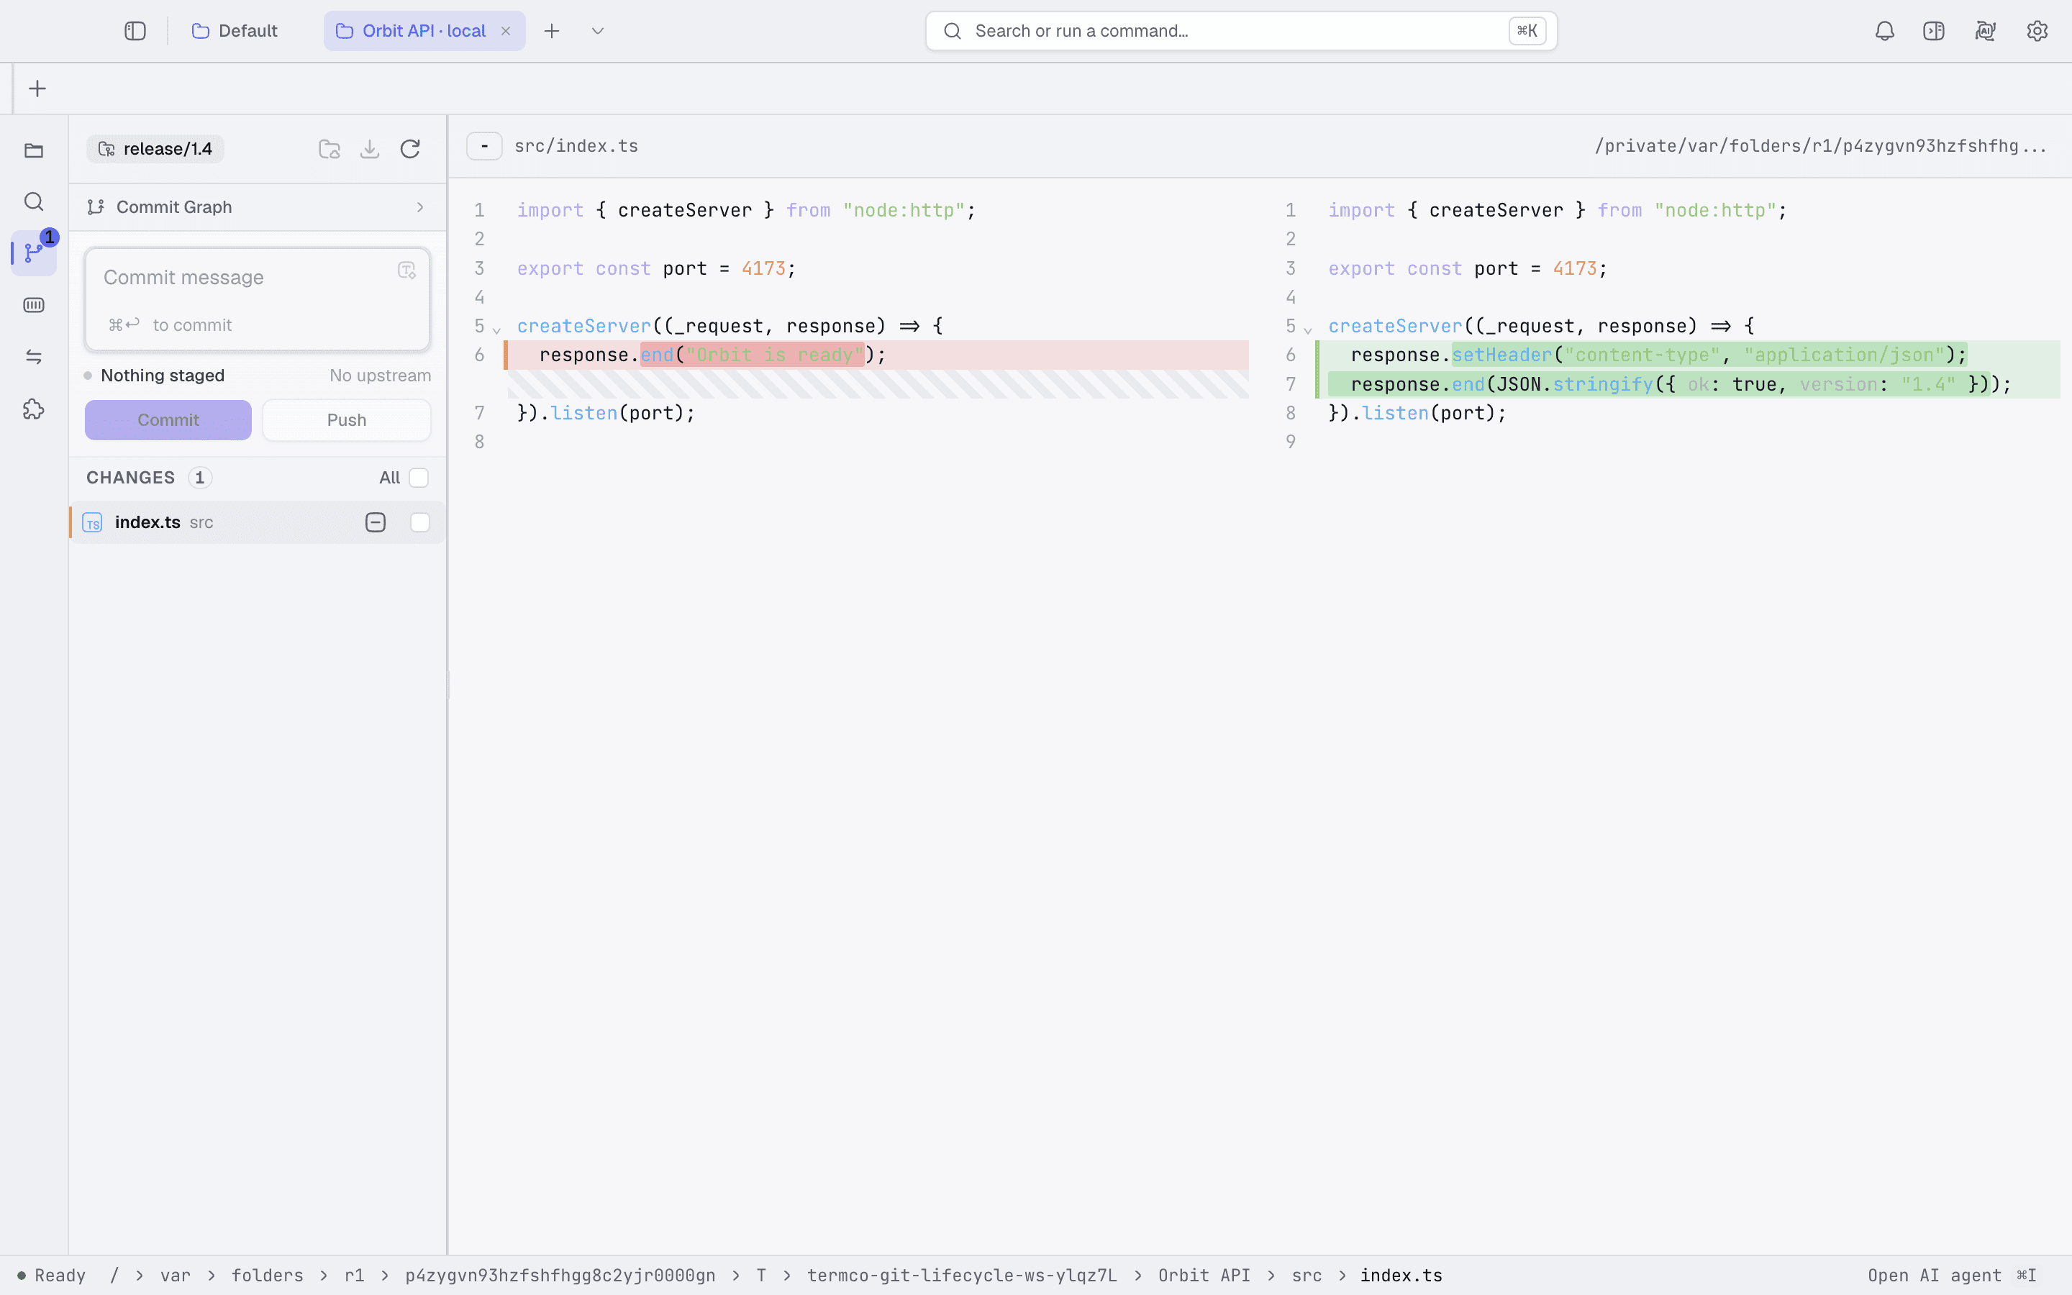Click the added JSON.stringify line in right diff

pos(1689,385)
